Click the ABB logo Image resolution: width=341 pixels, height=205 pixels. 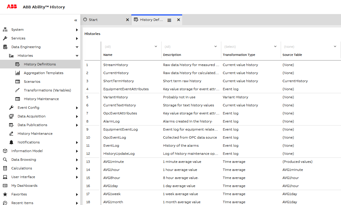point(12,7)
